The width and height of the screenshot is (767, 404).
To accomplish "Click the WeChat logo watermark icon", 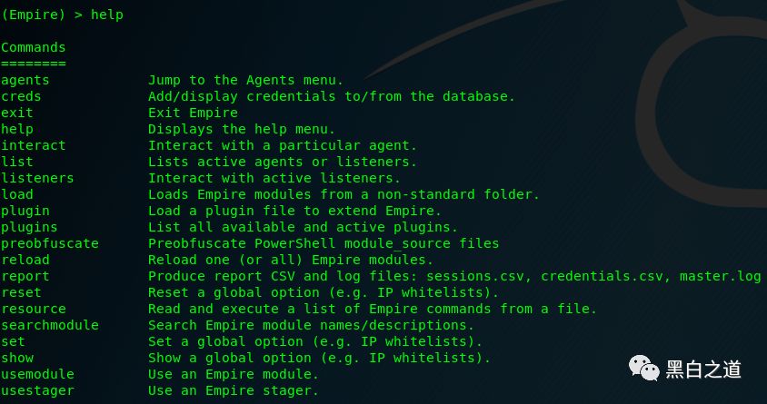I will click(643, 368).
